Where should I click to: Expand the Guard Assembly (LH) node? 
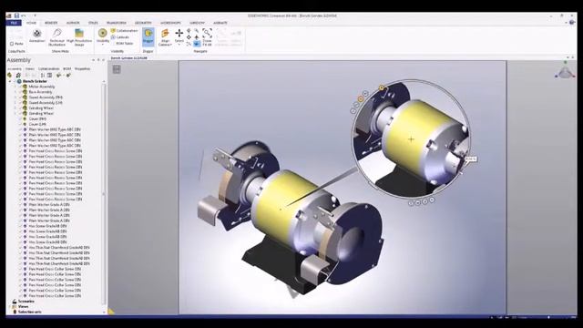[x=15, y=103]
